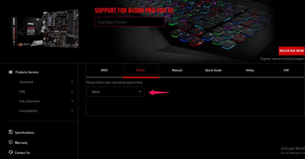The image size is (305, 159).
Task: Open the Download link in sidebar
Action: 26,82
